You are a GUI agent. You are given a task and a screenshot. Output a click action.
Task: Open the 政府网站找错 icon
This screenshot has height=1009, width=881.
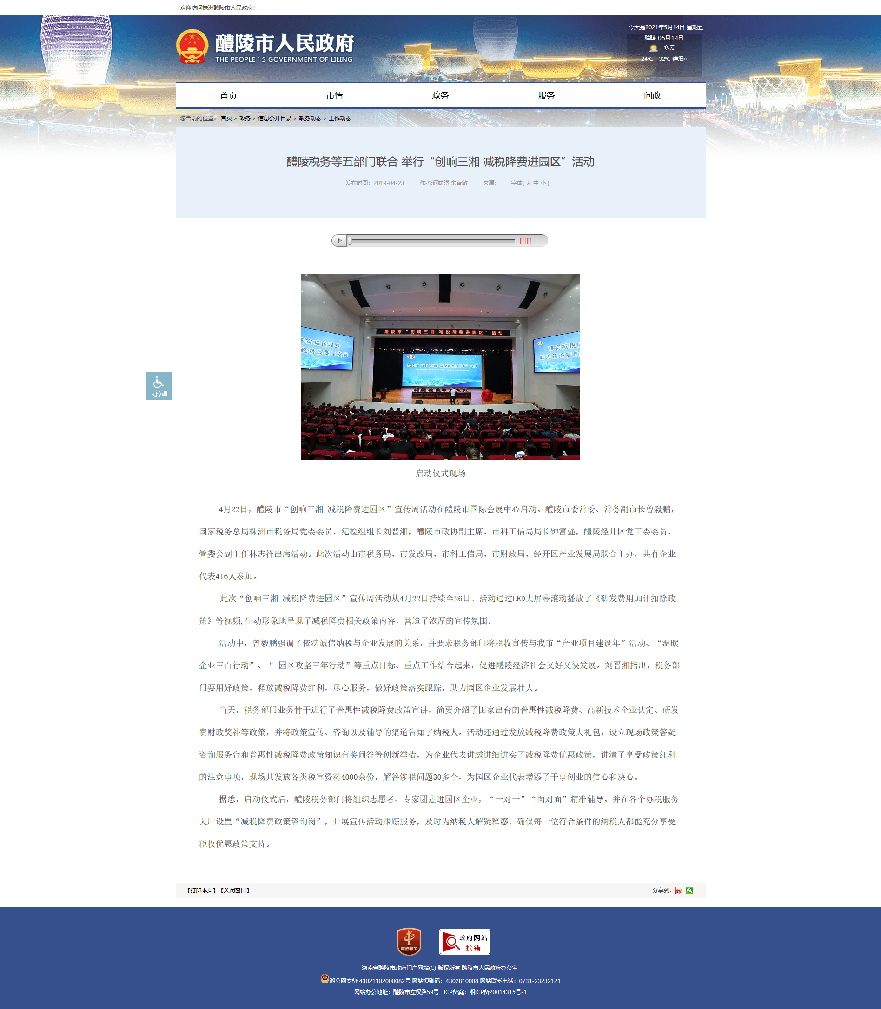click(x=464, y=942)
